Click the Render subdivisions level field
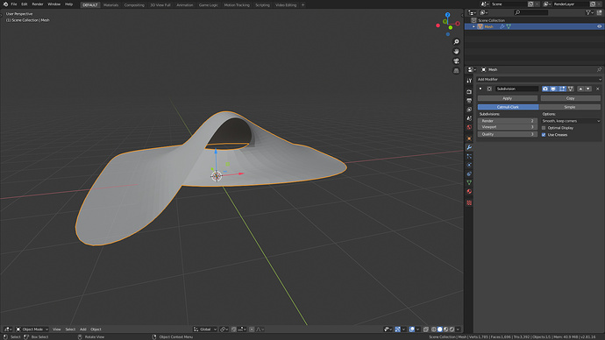 tap(508, 121)
